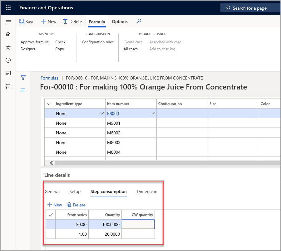This screenshot has width=281, height=251.
Task: Collapse the Line details section header
Action: [x=57, y=175]
